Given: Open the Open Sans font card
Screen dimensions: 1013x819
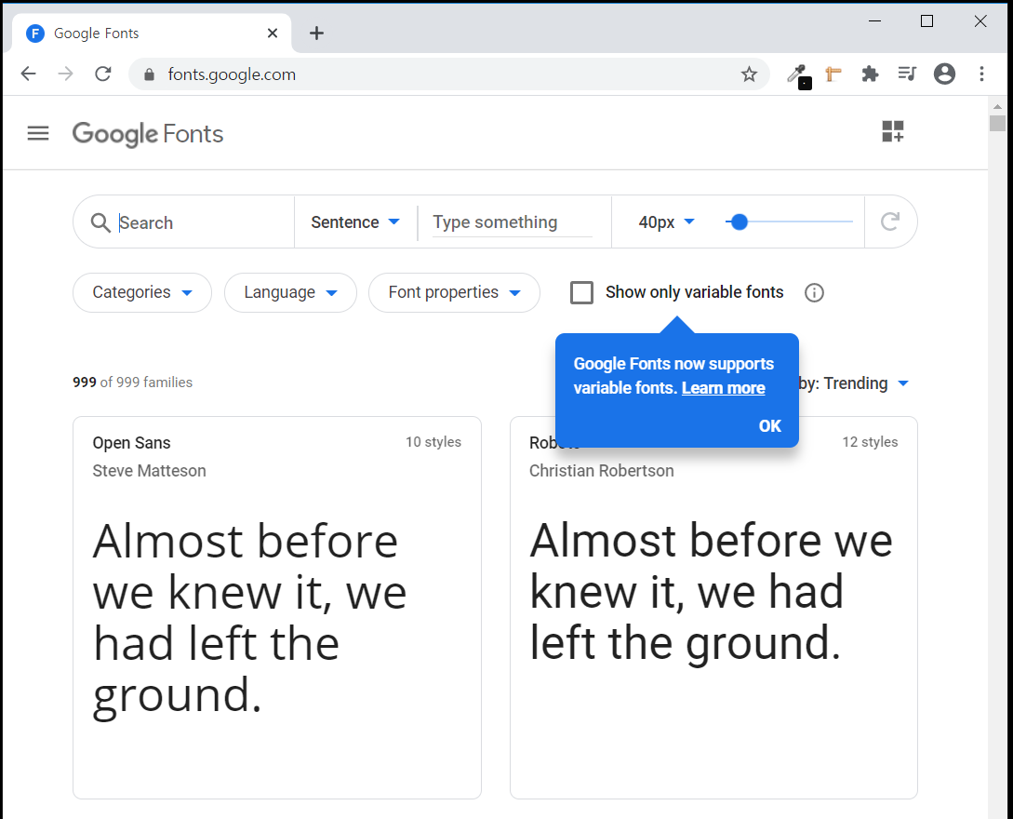Looking at the screenshot, I should tap(277, 608).
